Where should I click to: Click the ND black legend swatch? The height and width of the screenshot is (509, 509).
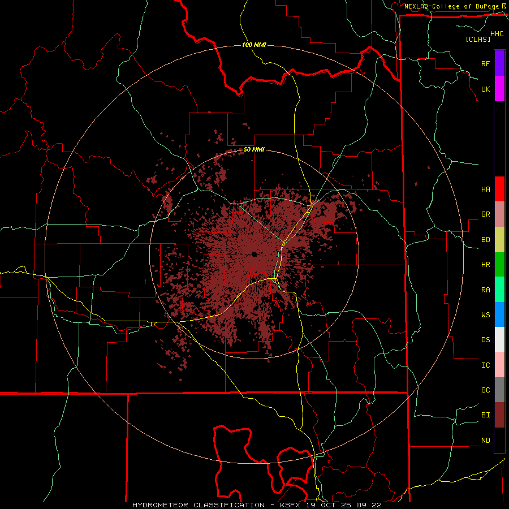coord(499,440)
